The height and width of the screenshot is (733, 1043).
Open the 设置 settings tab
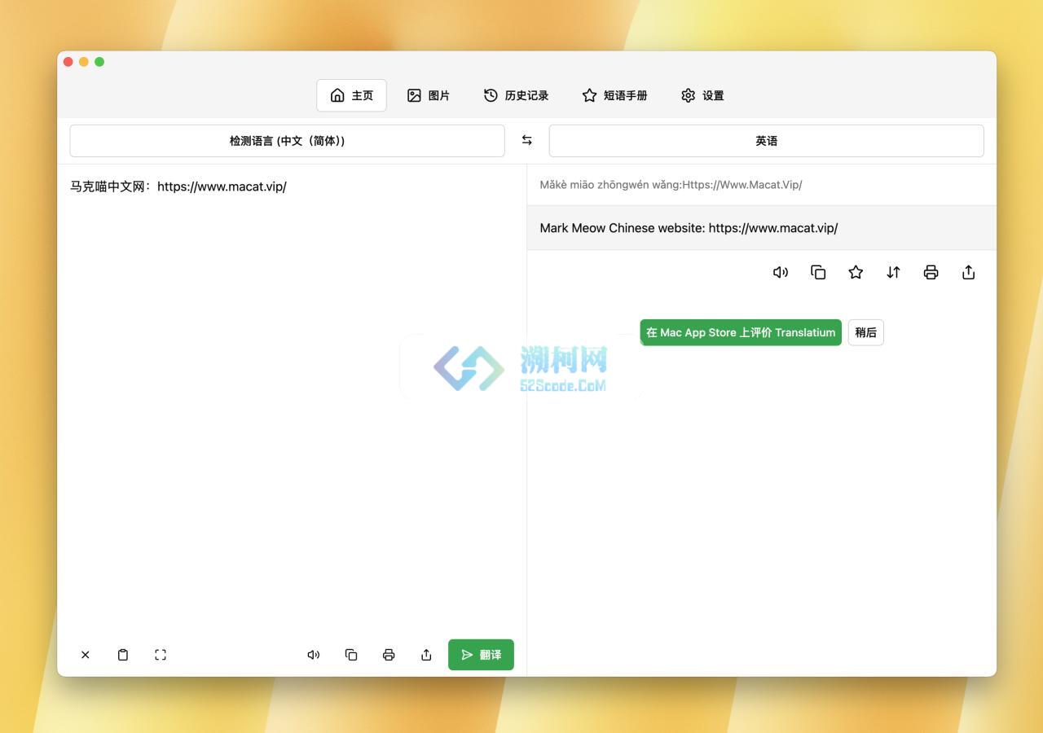coord(702,95)
